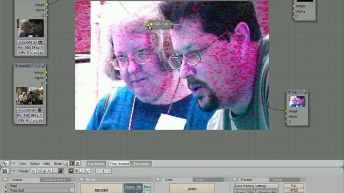Viewport: 344px width, 193px height.
Task: Open the View menu in node editor
Action: (x=22, y=164)
